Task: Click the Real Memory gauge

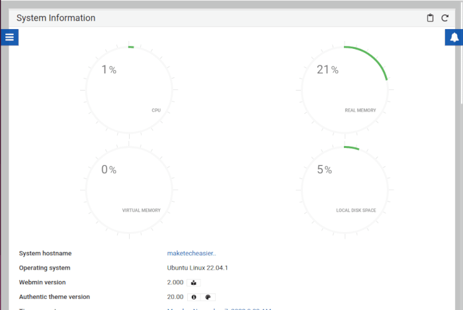Action: (x=345, y=90)
